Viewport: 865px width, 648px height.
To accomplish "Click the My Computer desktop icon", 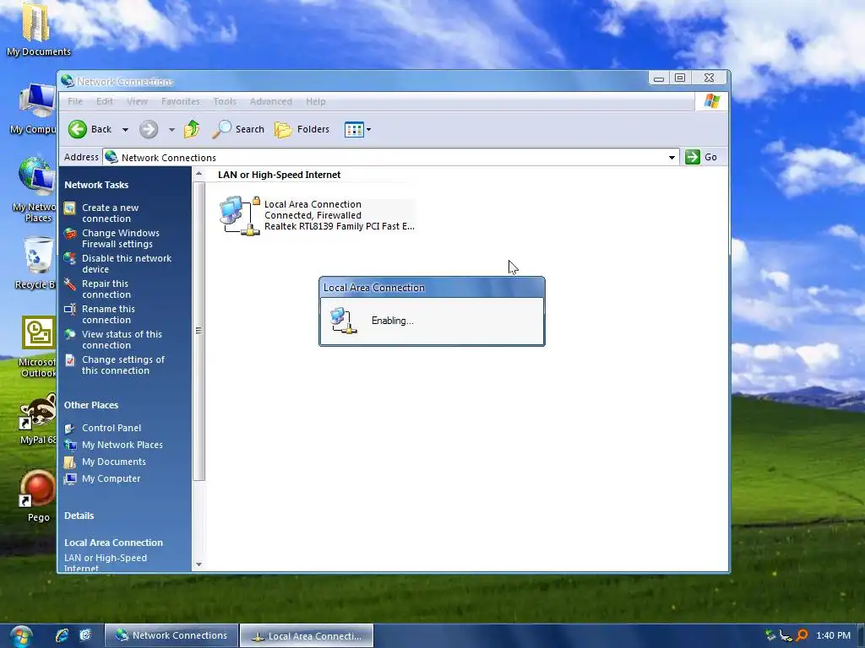I will 34,109.
